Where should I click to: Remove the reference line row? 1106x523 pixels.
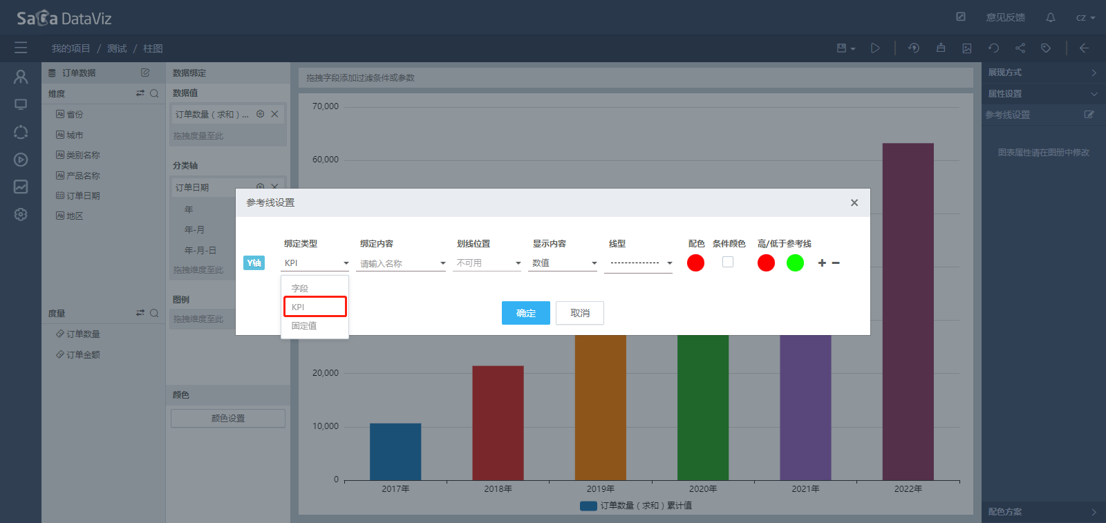836,263
